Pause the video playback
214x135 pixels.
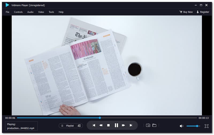(x=116, y=125)
